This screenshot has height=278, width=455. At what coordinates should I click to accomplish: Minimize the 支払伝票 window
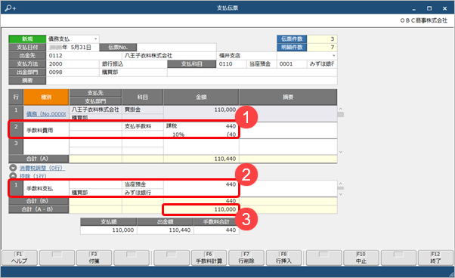[414, 9]
